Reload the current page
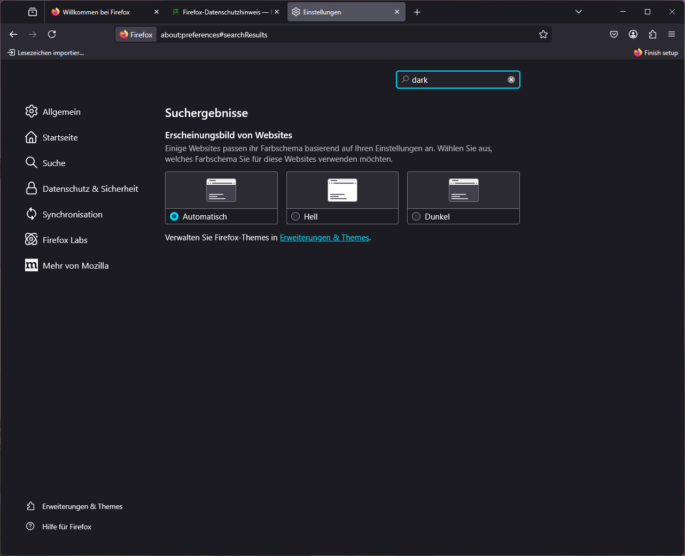Image resolution: width=685 pixels, height=556 pixels. [52, 34]
